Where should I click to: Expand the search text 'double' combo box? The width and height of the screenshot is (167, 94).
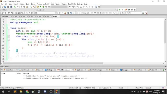[x=141, y=13]
